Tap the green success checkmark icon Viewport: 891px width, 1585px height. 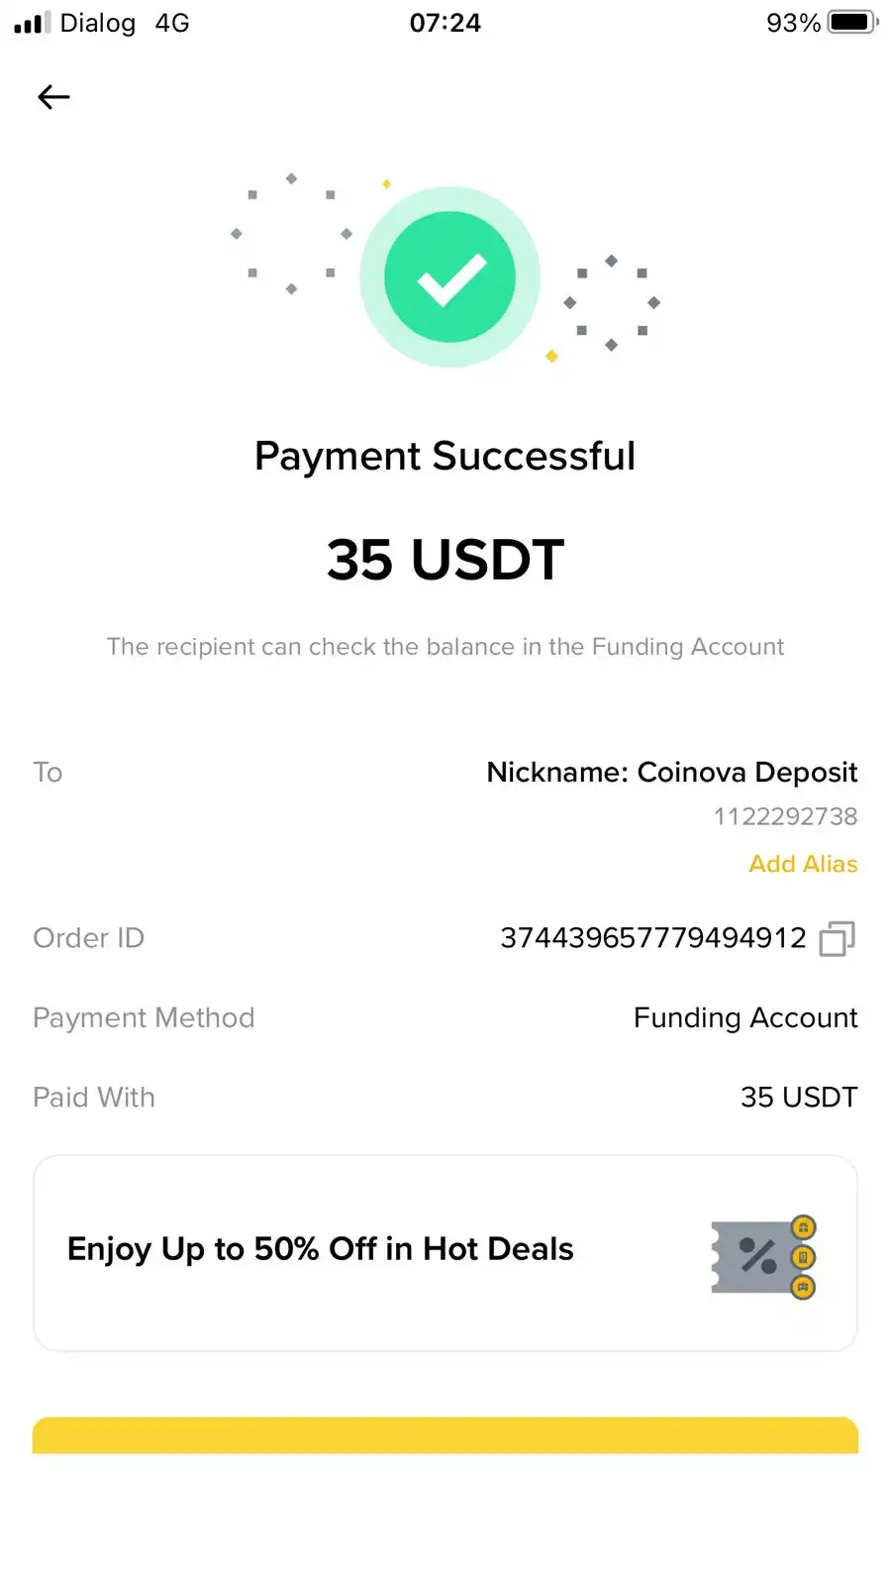[449, 277]
